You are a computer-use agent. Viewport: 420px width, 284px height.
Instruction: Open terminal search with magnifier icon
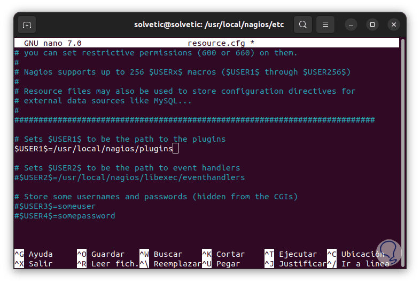(x=303, y=25)
